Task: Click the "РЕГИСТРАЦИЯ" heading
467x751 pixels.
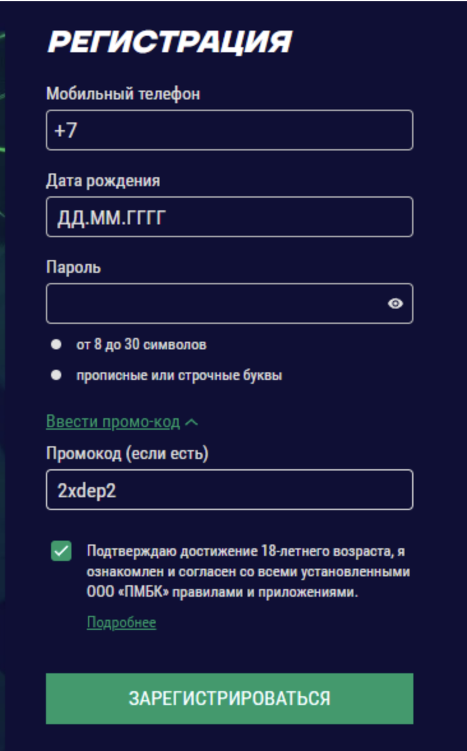Action: click(170, 42)
